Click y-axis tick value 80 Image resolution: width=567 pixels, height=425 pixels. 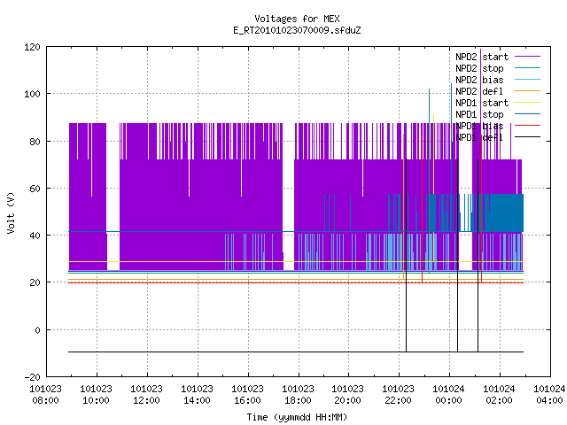point(35,142)
